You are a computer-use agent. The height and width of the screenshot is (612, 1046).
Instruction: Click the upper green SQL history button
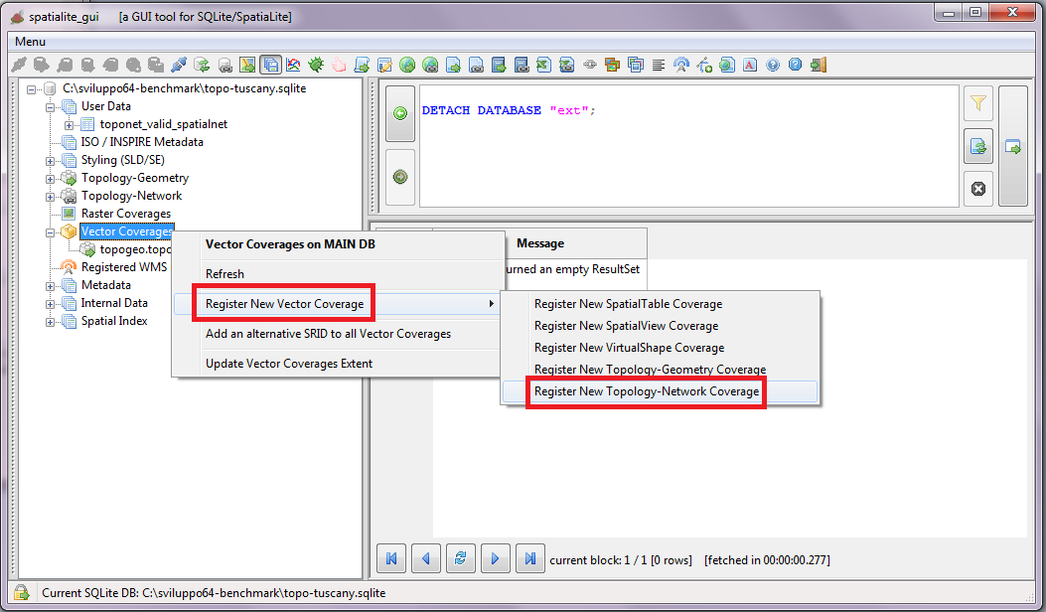click(x=400, y=113)
